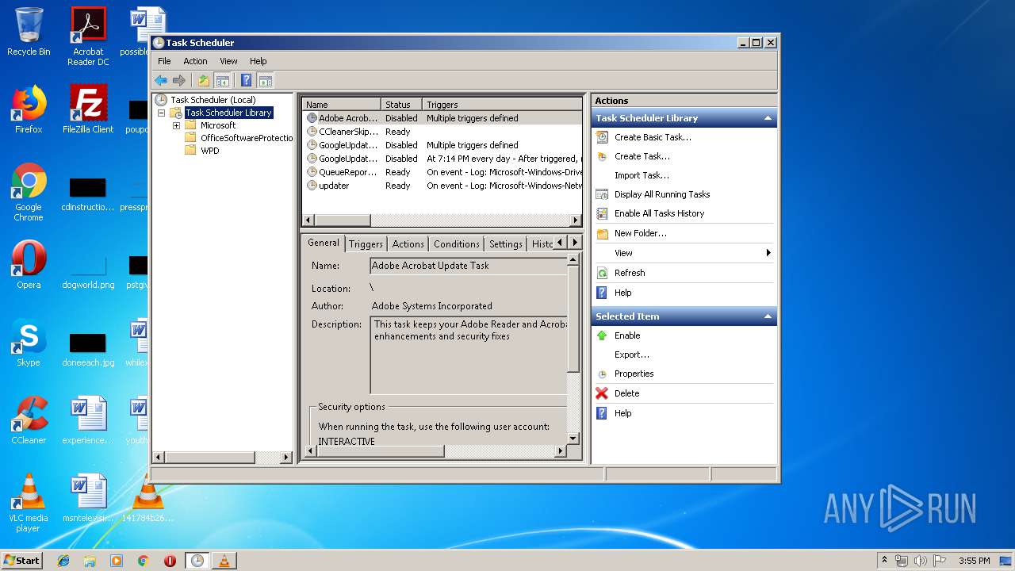1015x571 pixels.
Task: Click the Create Task icon
Action: (x=603, y=156)
